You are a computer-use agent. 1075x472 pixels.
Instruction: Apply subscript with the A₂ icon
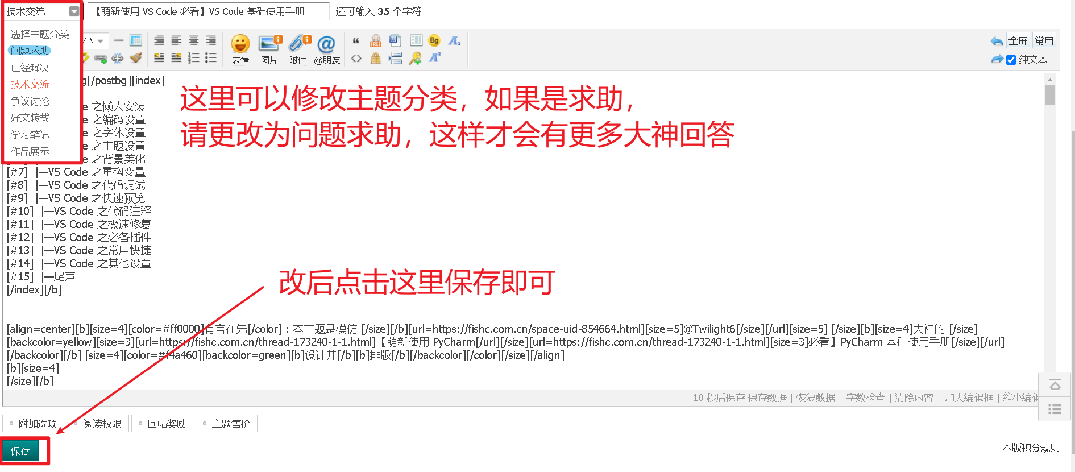tap(454, 41)
